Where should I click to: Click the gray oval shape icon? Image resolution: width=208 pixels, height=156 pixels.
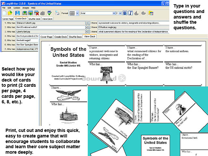tap(144, 13)
